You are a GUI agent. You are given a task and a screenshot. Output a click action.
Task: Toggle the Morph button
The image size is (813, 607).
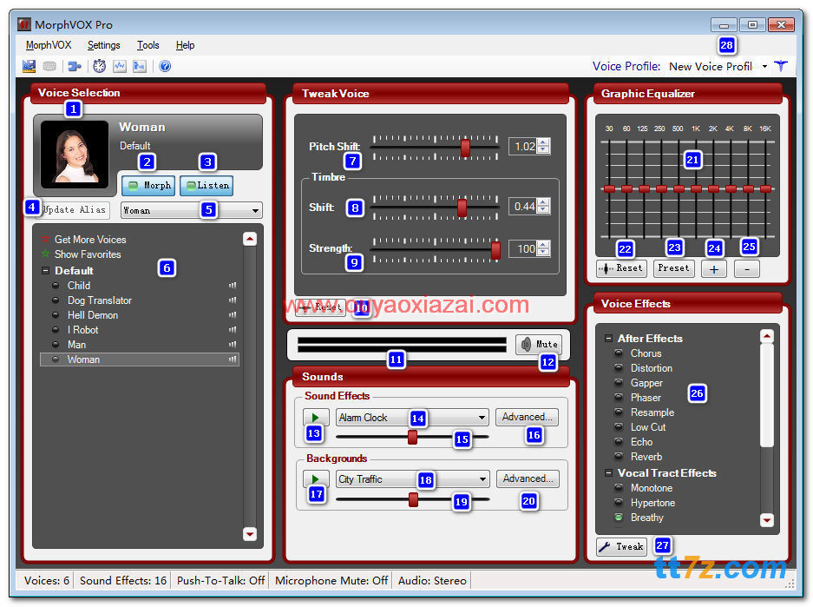point(149,185)
